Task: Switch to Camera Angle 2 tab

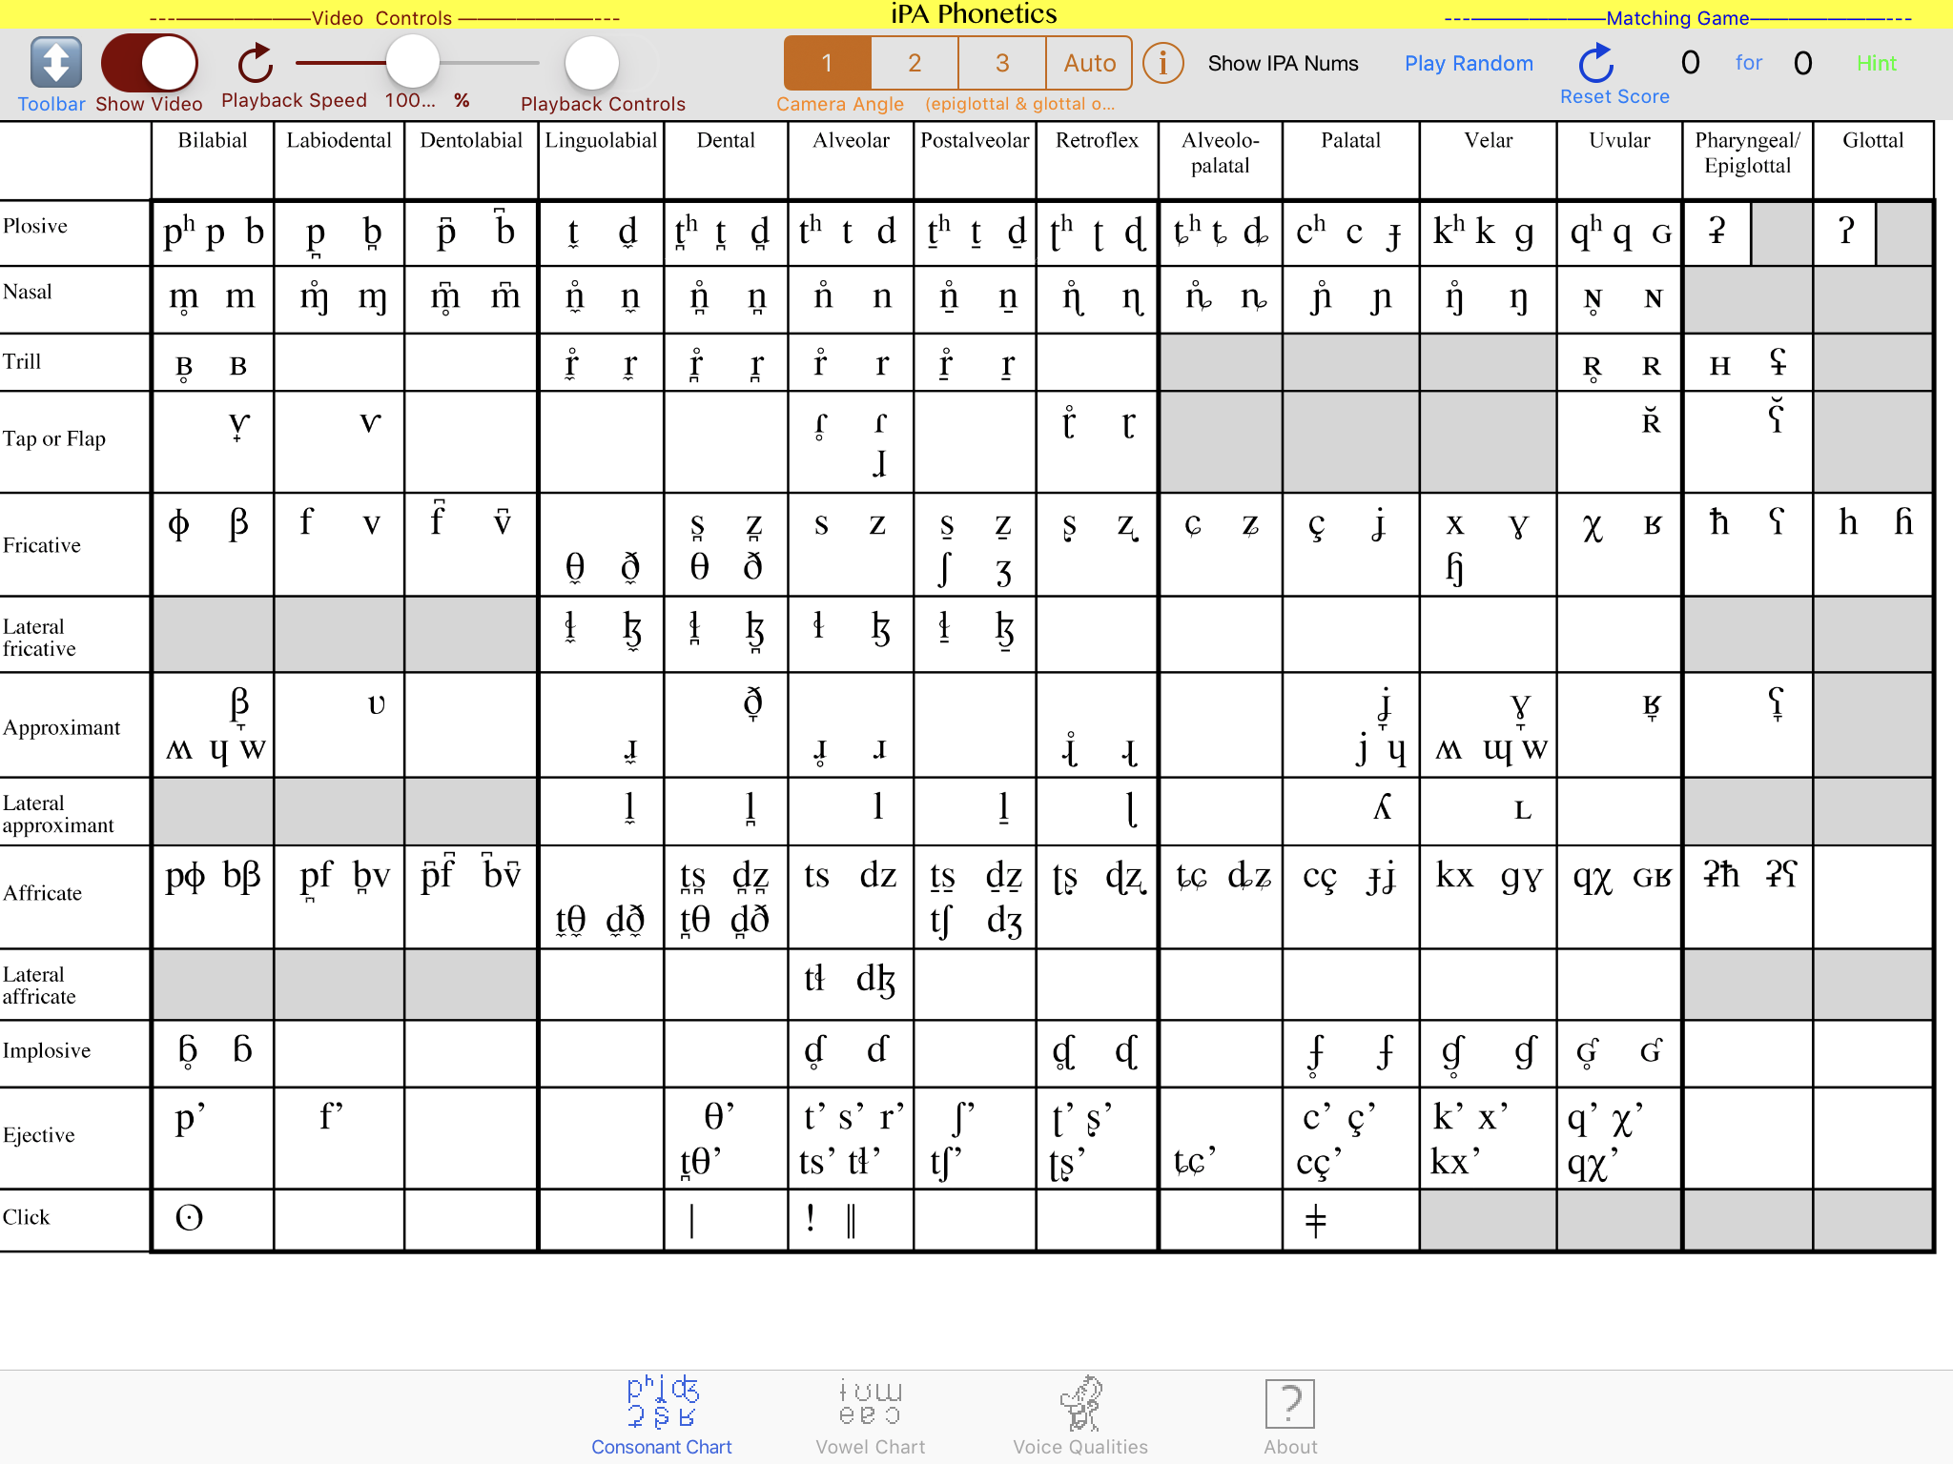Action: coord(914,63)
